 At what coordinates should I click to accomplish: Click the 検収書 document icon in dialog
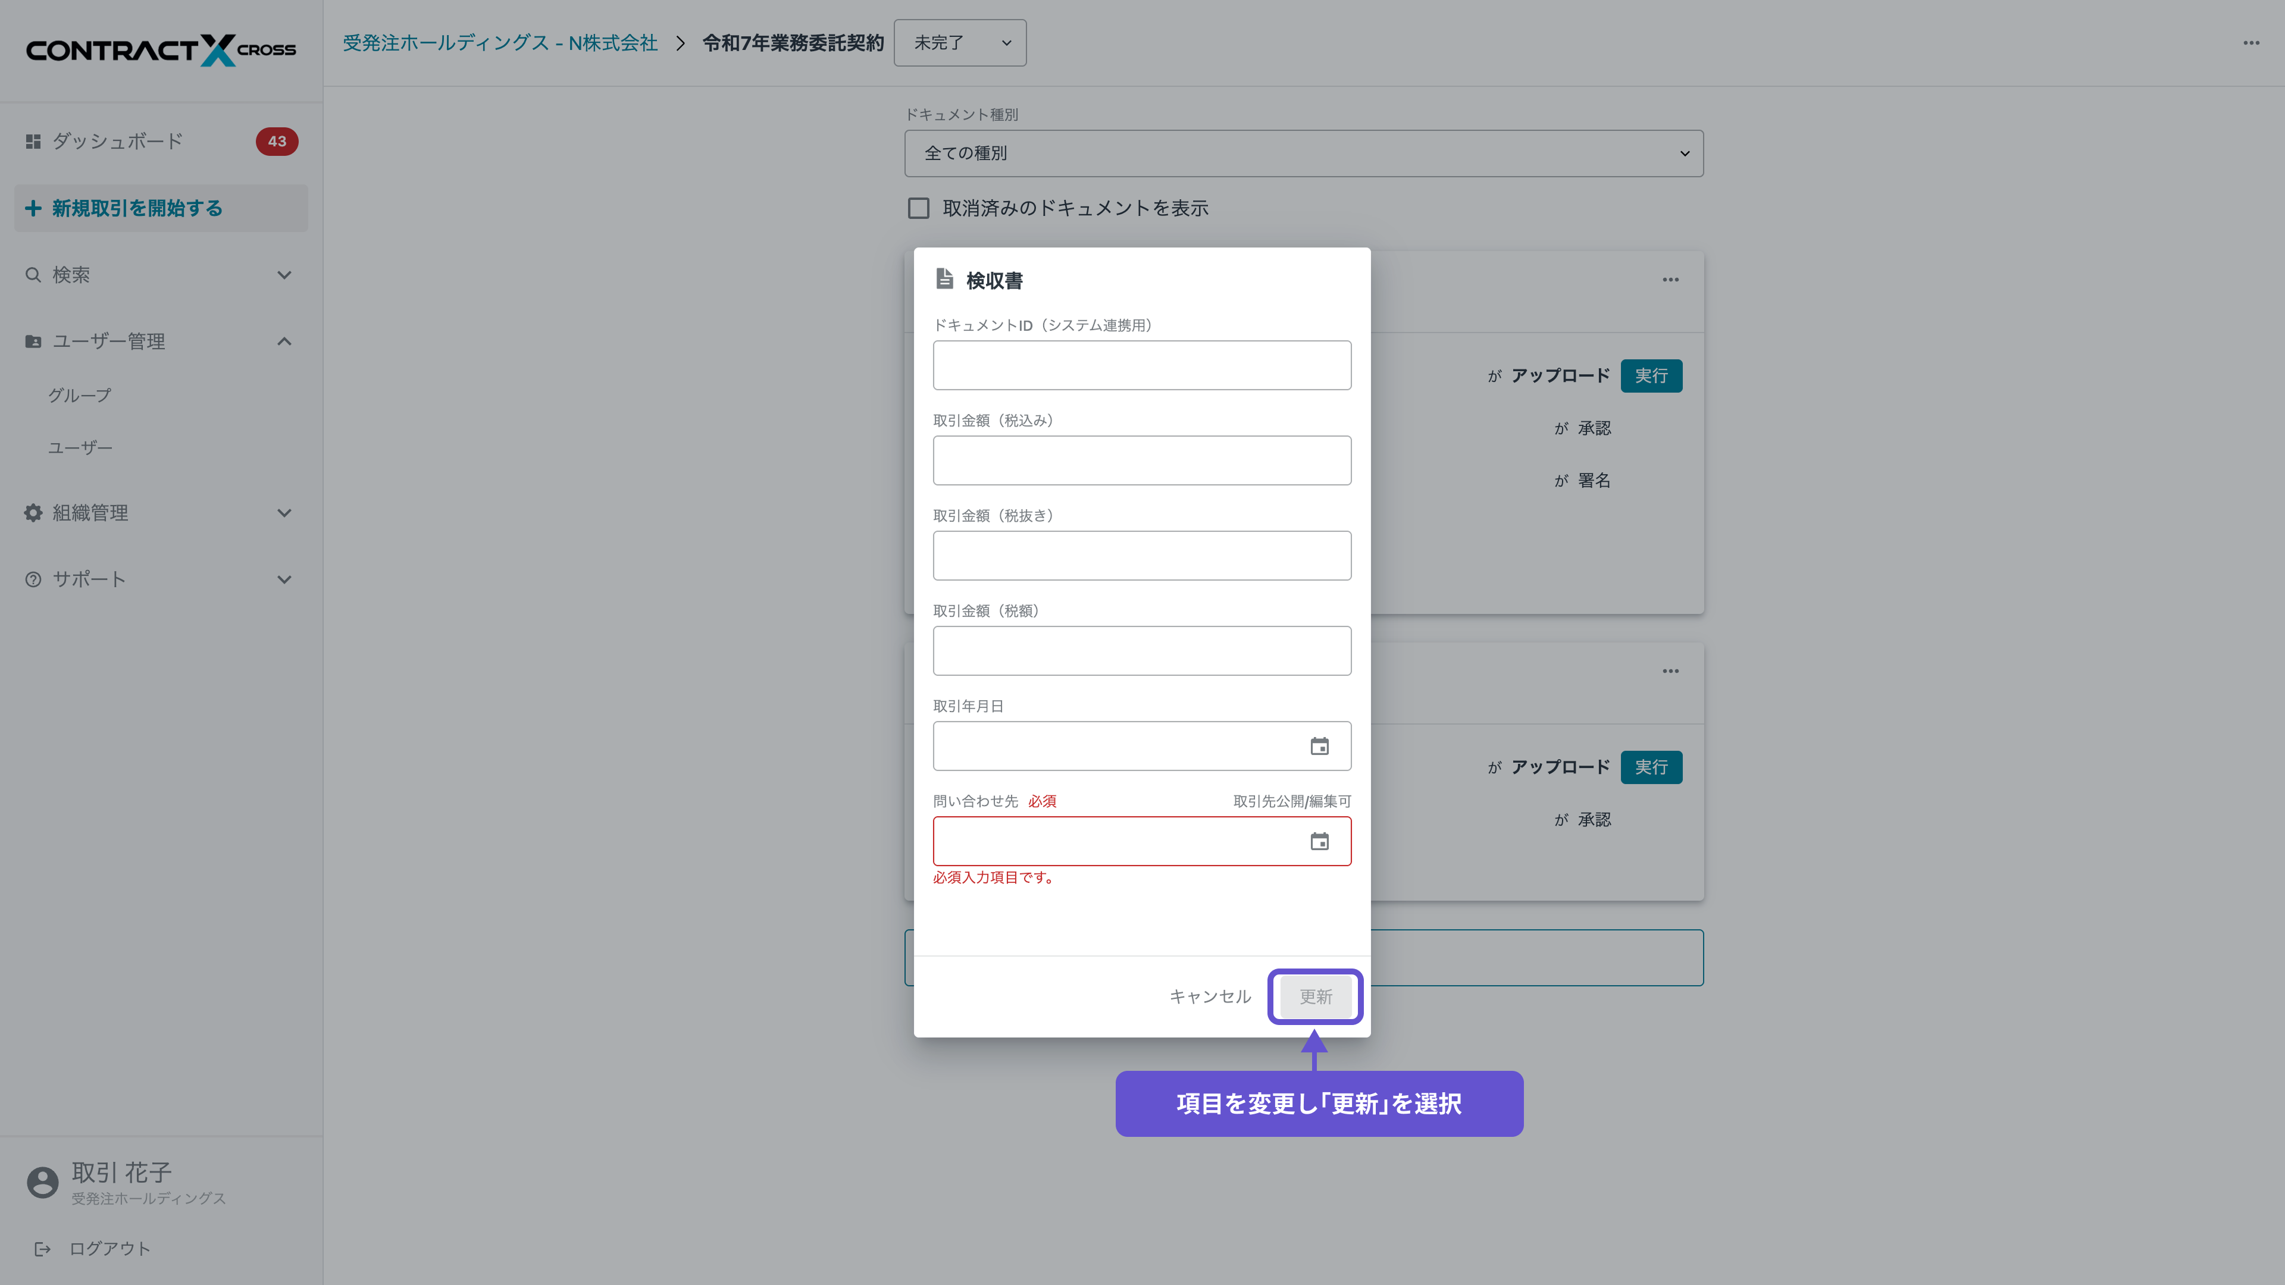[x=944, y=280]
